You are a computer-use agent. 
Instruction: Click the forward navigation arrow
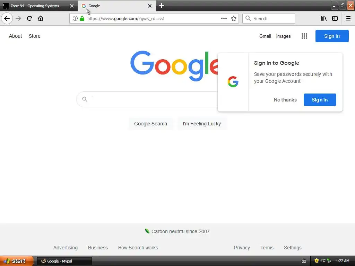pyautogui.click(x=19, y=18)
